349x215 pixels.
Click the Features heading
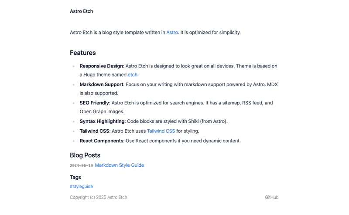[82, 53]
